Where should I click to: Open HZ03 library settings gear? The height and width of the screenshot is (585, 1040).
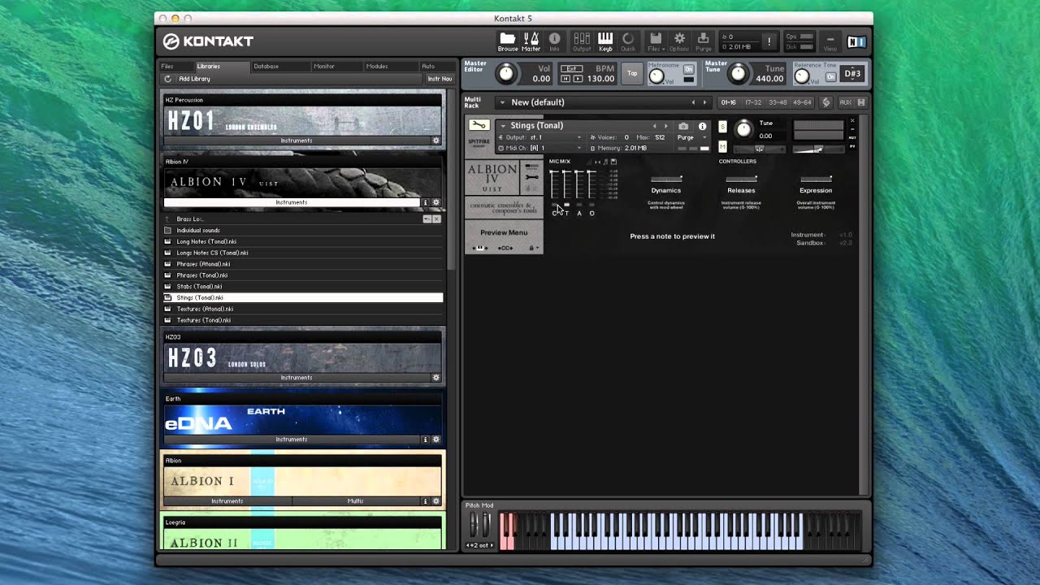coord(436,378)
